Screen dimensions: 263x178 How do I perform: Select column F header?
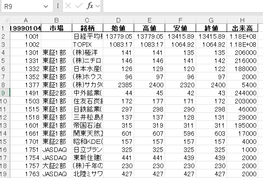pos(180,20)
